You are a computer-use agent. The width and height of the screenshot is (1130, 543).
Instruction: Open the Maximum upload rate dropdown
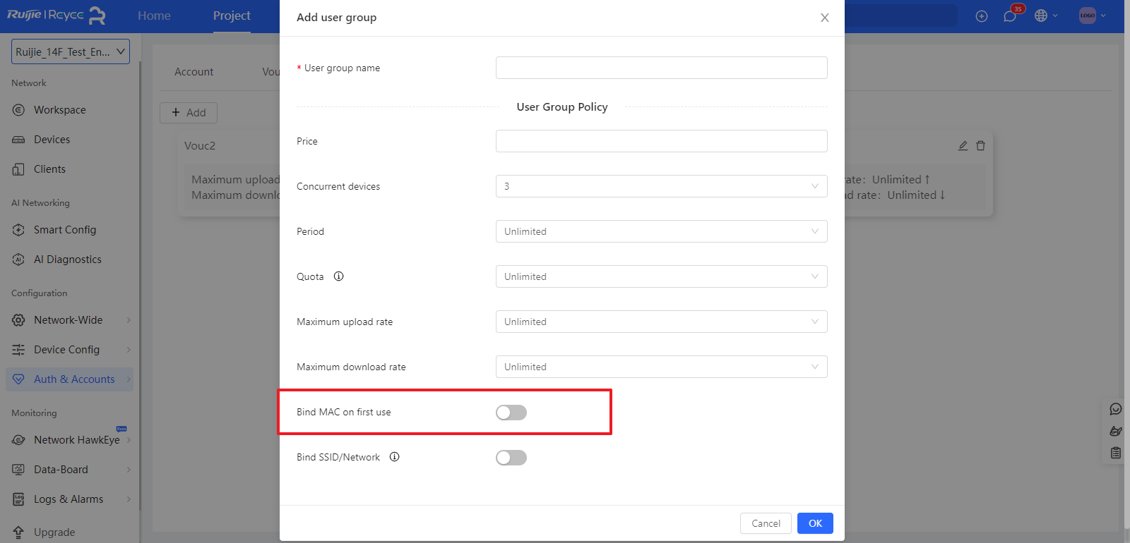[661, 322]
